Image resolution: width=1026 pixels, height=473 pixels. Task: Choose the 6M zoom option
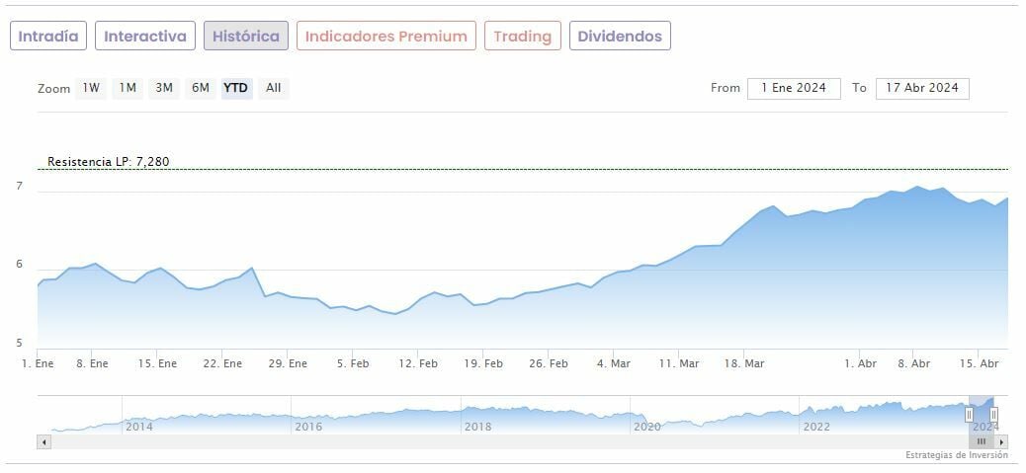(201, 88)
